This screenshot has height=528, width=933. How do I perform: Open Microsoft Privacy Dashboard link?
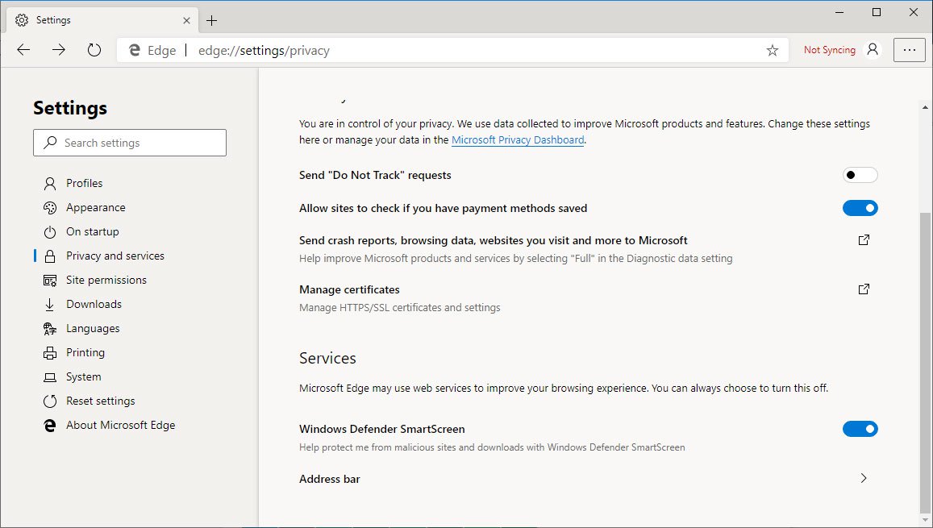(x=518, y=140)
